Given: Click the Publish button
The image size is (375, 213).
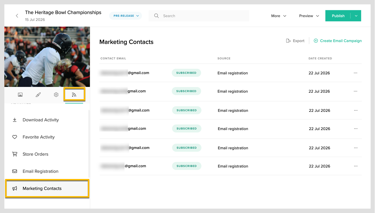Looking at the screenshot, I should (338, 16).
